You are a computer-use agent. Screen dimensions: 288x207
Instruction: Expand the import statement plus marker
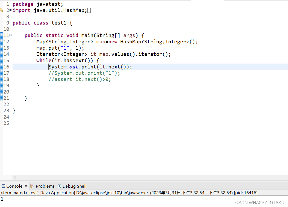coord(10,10)
